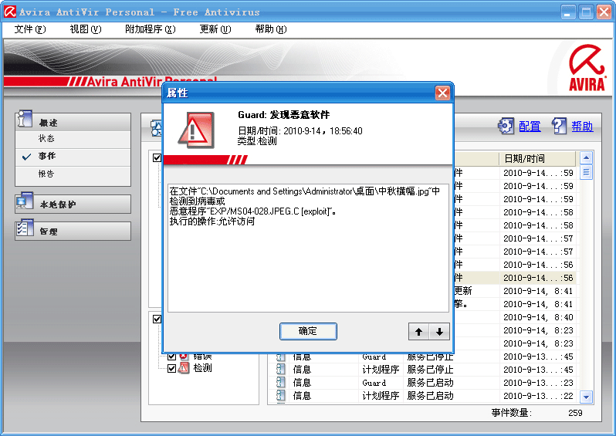Click info icon of 计划程序 服务已停止 row

280,370
